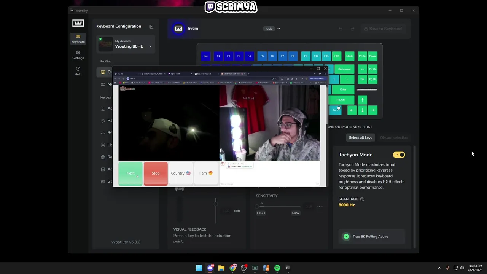Select the Prt Sc key
Screen dimensions: 487x274
363,56
